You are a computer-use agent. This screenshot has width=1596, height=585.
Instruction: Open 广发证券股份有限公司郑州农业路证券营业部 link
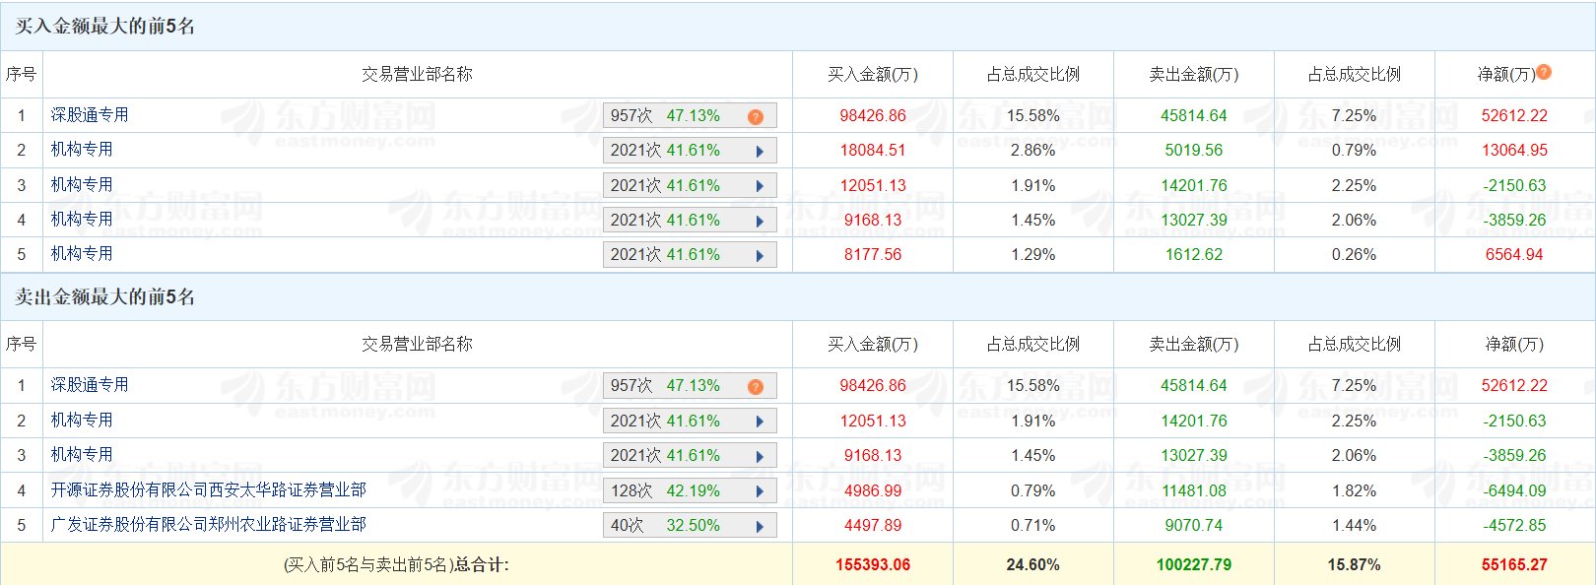(x=209, y=524)
